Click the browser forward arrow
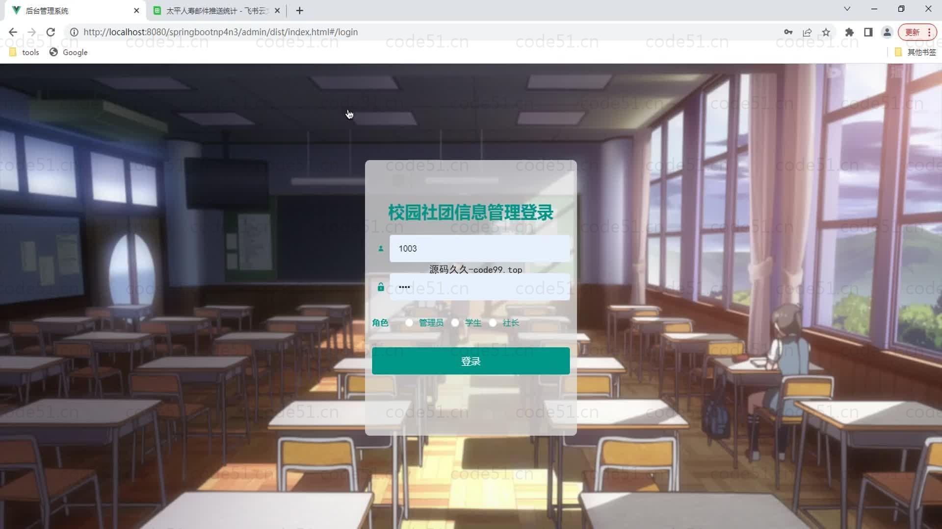942x529 pixels. pos(31,32)
